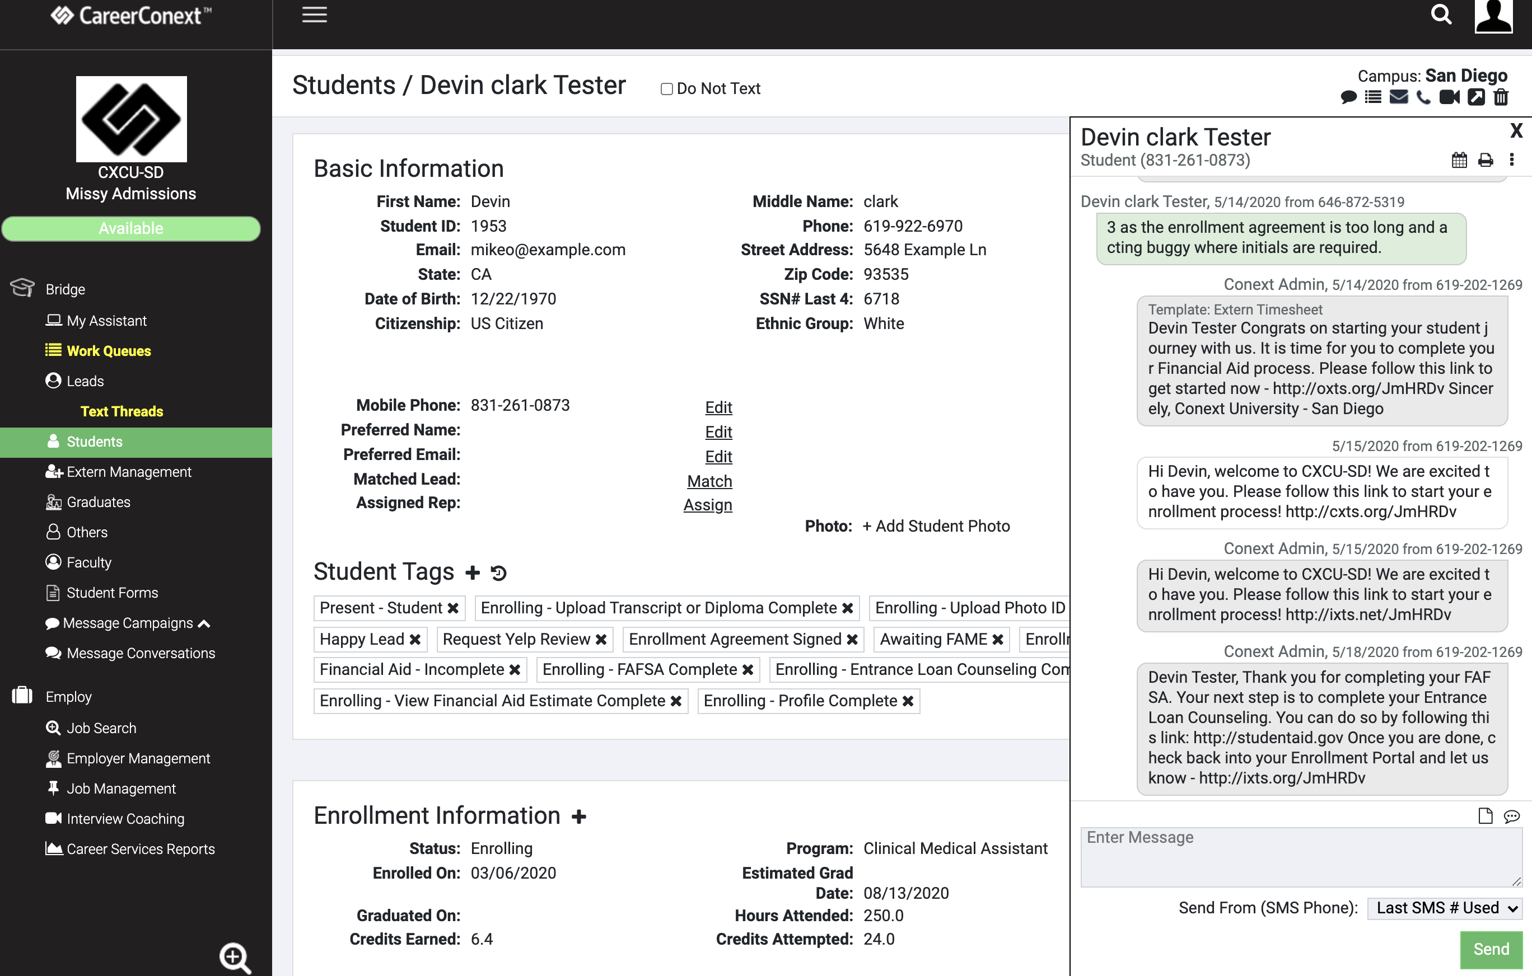Viewport: 1532px width, 976px height.
Task: Remove Enrolling - View Financial Aid Estimate Complete tag
Action: pyautogui.click(x=676, y=701)
